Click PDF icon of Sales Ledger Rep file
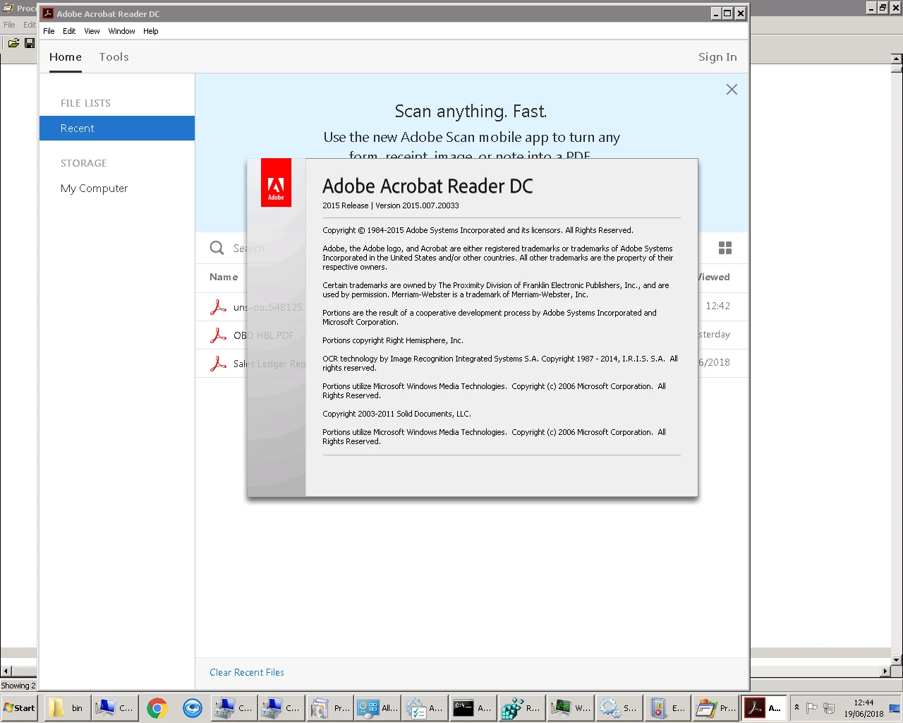 point(218,364)
